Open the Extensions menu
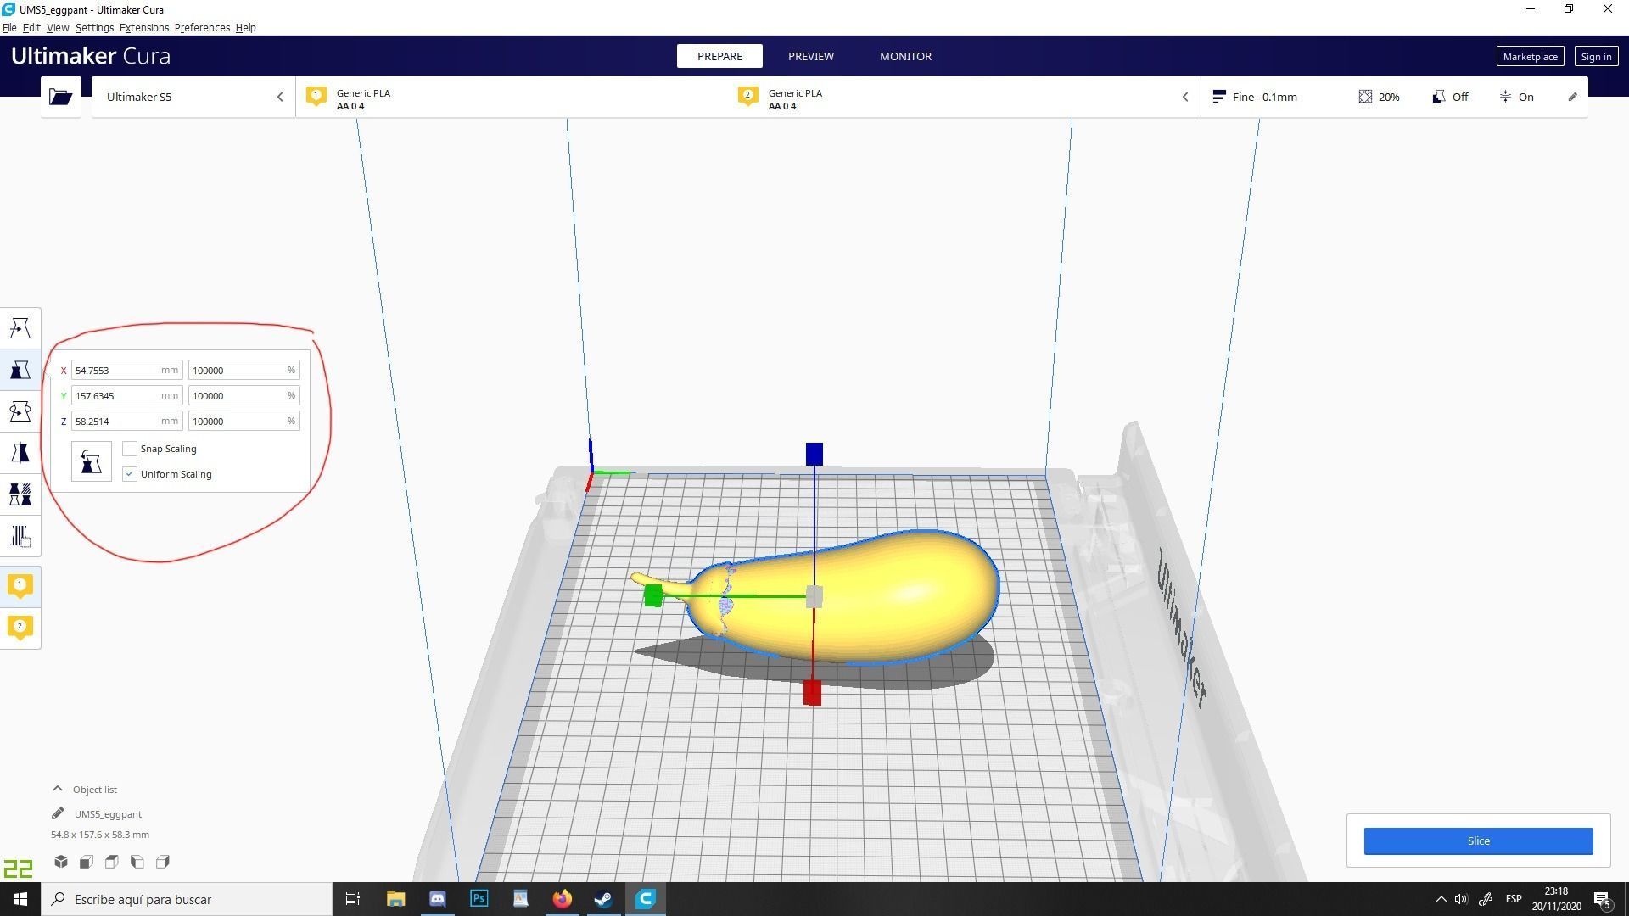Screen dimensions: 1629x916 click(x=144, y=28)
